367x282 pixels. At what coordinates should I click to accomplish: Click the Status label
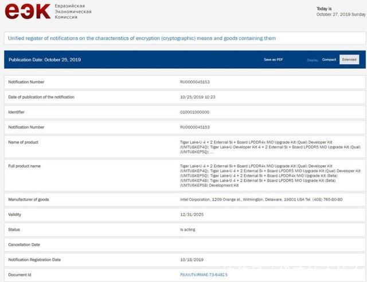14,230
